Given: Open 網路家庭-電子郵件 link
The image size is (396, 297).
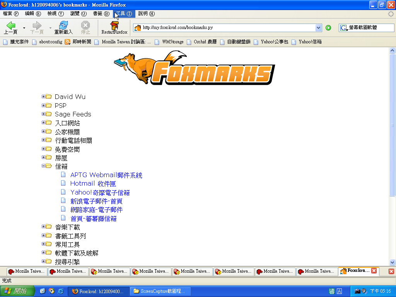Looking at the screenshot, I should tap(96, 210).
